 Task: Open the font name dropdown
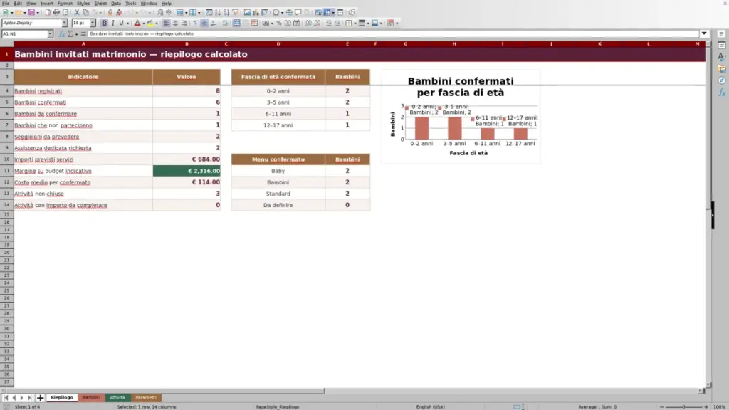pos(64,23)
